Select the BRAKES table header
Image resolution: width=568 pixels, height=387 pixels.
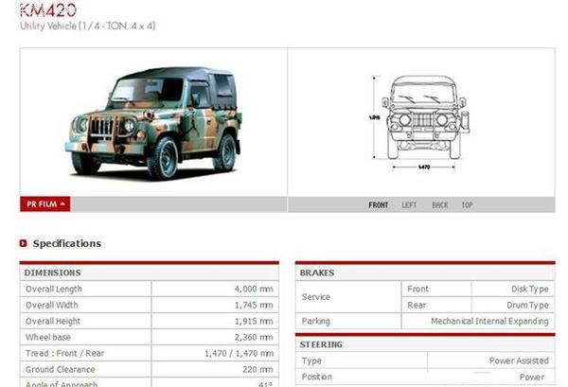[317, 273]
